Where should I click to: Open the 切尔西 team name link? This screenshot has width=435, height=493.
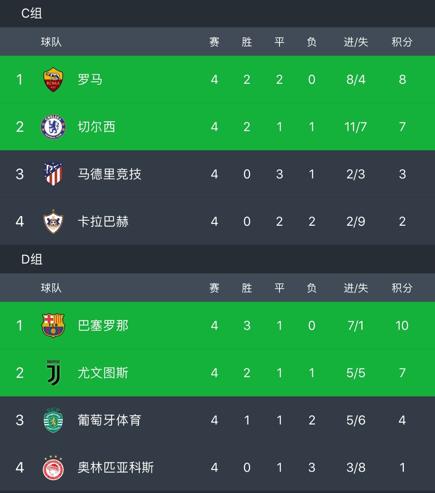pyautogui.click(x=96, y=127)
